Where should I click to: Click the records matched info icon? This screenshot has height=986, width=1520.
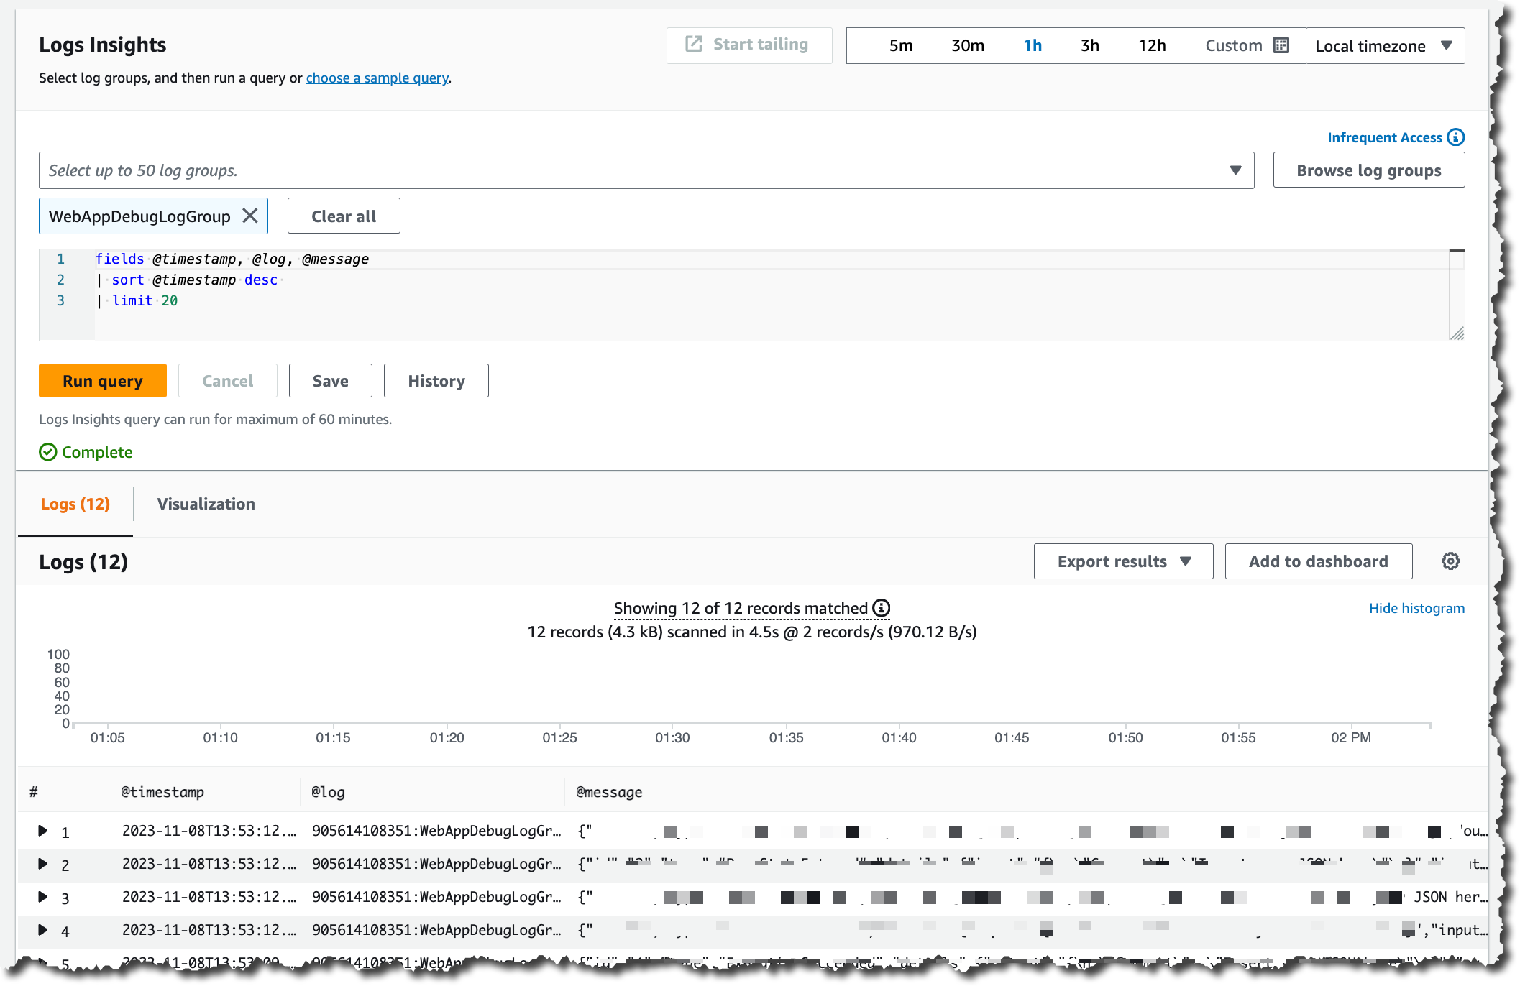[x=882, y=608]
